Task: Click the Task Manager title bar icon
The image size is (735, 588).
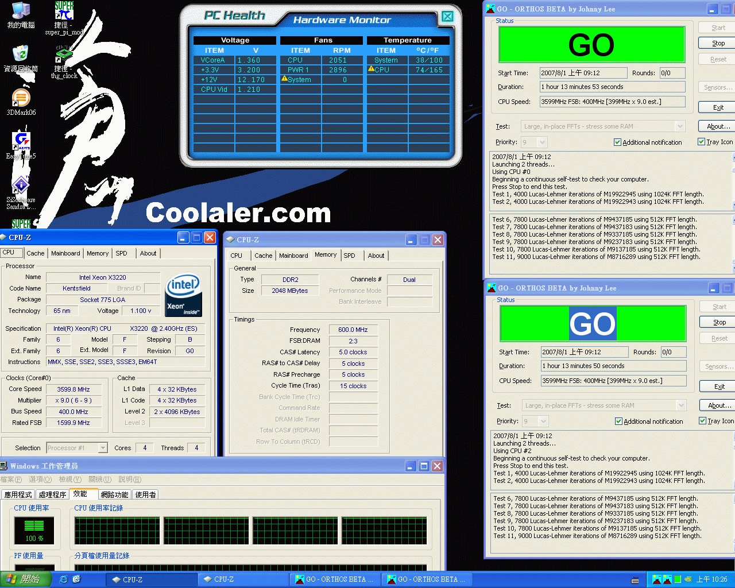Action: tap(4, 466)
